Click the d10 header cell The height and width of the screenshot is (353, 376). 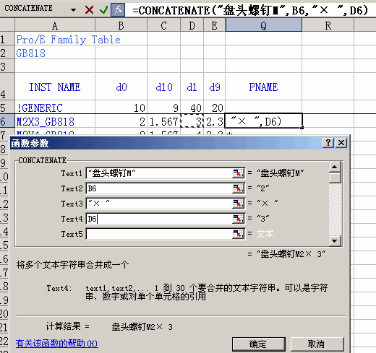(164, 87)
